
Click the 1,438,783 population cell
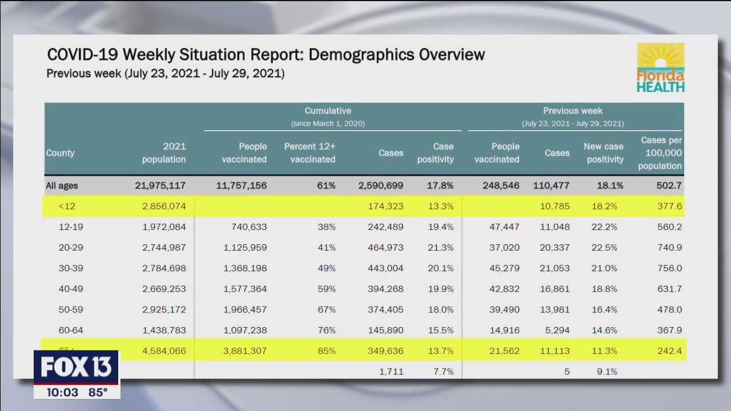click(164, 330)
